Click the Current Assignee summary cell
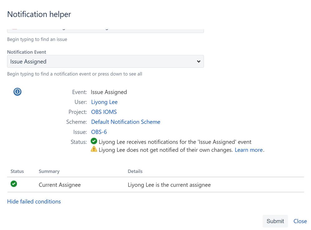 pyautogui.click(x=60, y=185)
